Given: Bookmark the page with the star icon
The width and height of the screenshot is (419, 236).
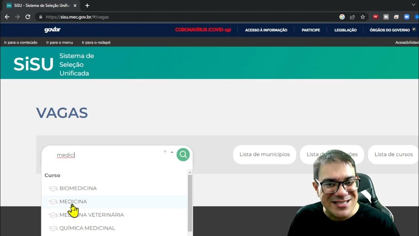Looking at the screenshot, I should tap(363, 17).
